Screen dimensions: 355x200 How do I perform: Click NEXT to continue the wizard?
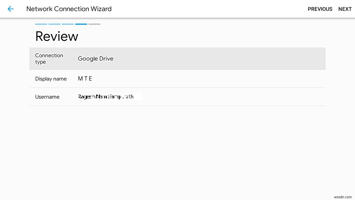tap(345, 9)
